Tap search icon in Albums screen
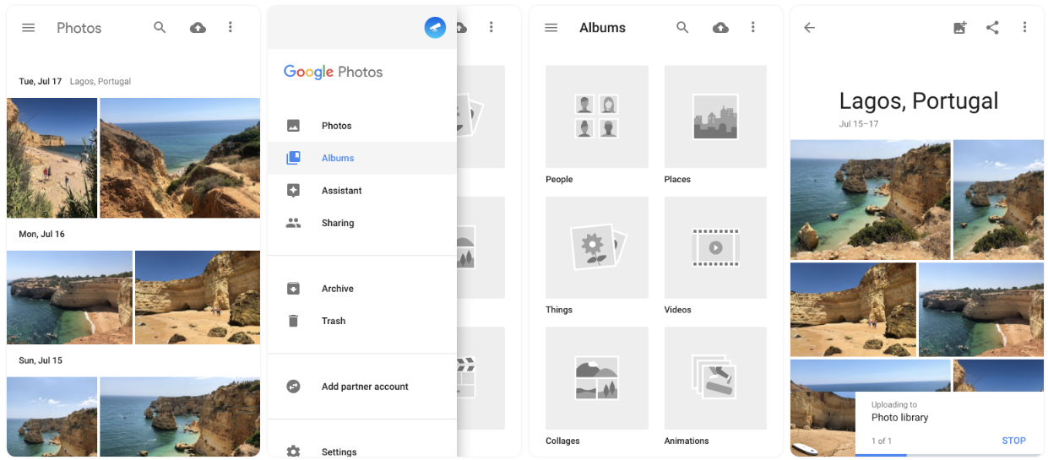 pyautogui.click(x=683, y=28)
